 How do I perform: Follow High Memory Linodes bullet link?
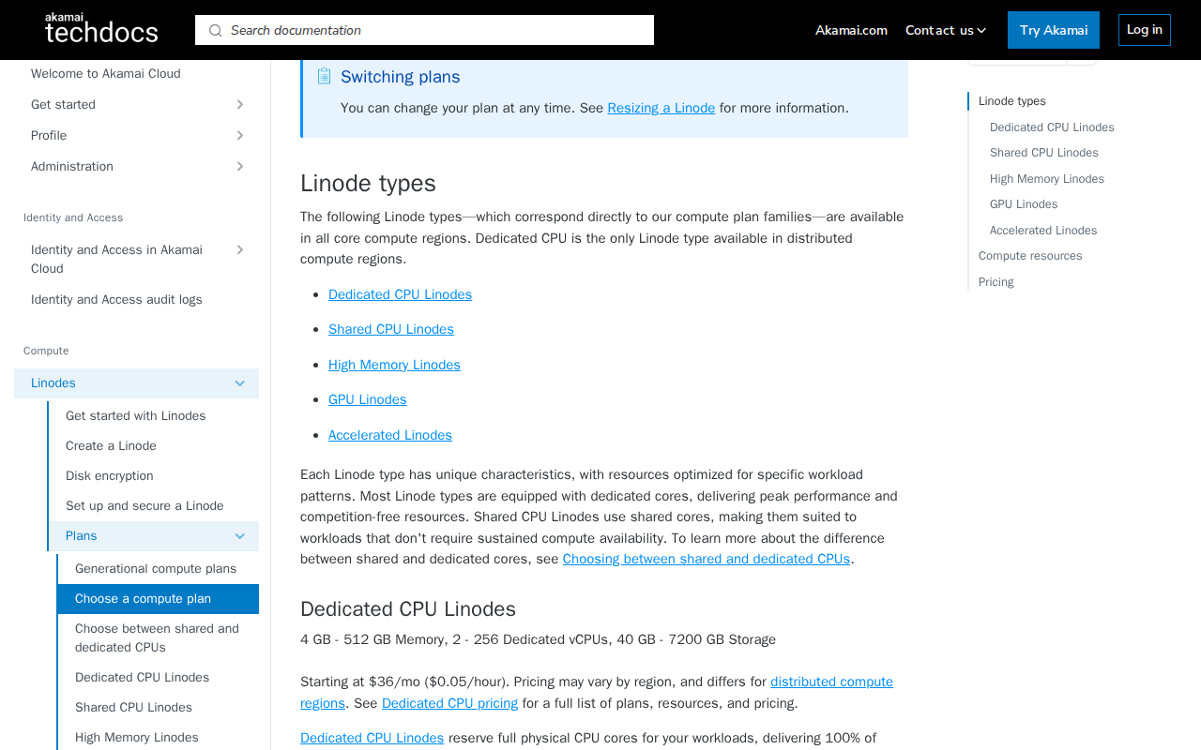[x=394, y=365]
